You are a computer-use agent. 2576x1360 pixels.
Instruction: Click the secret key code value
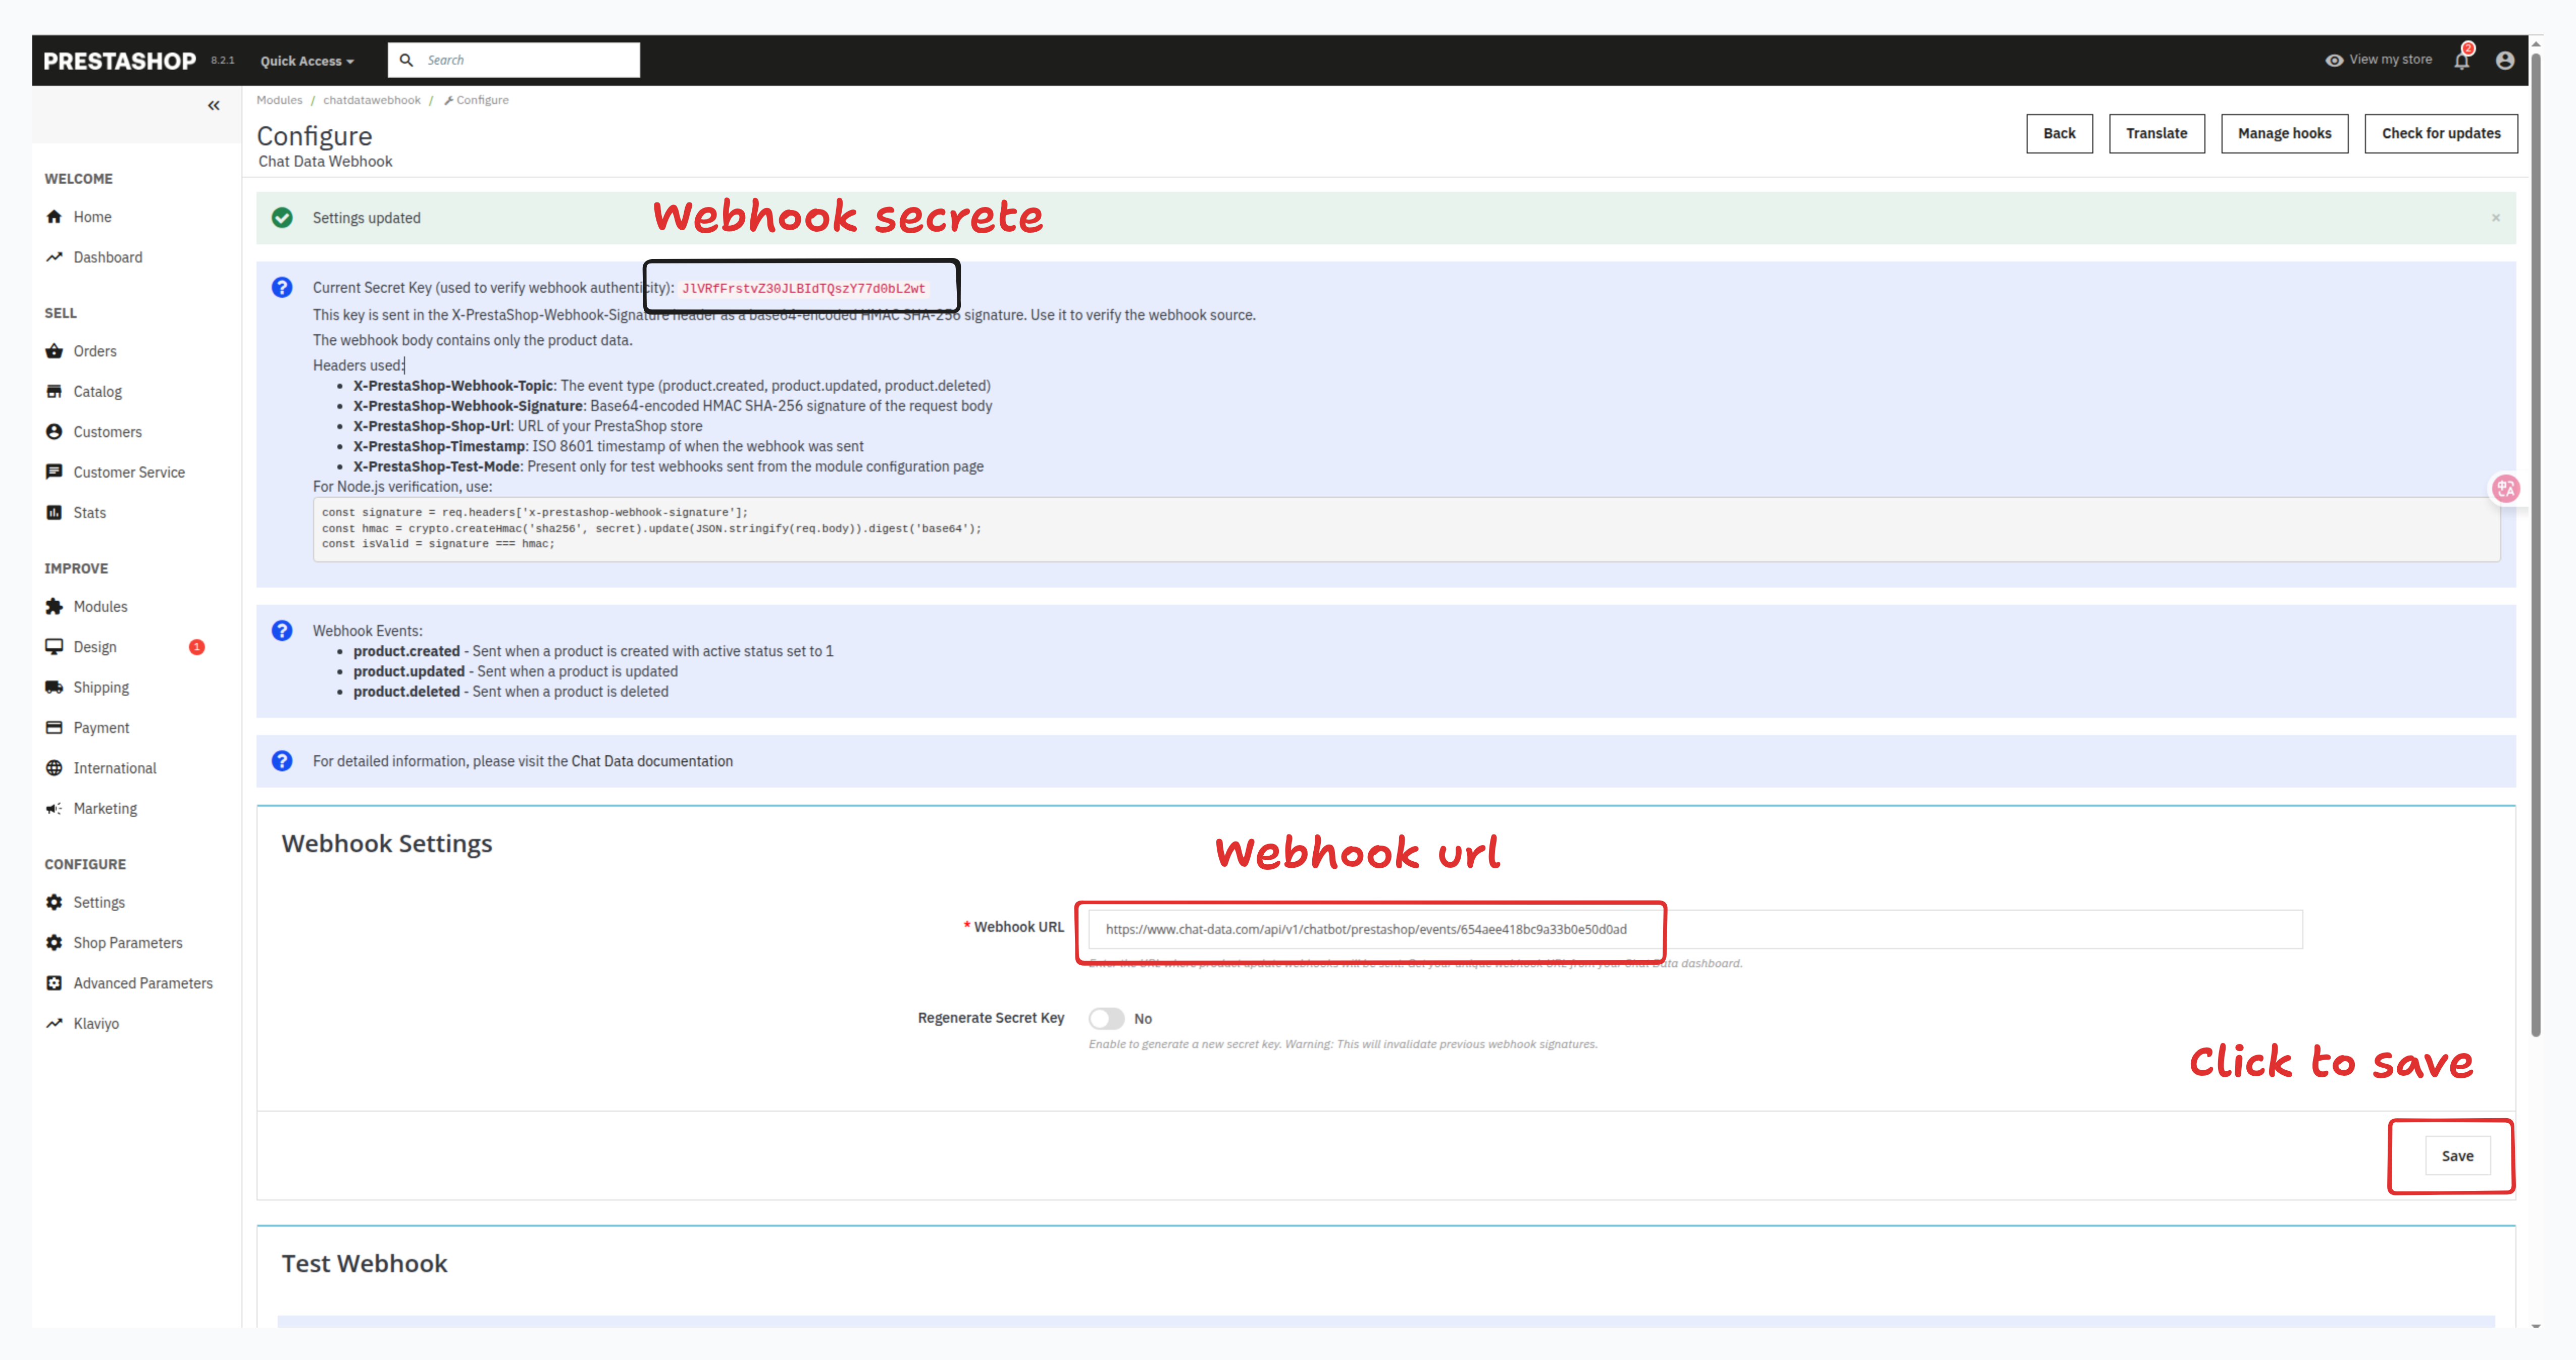803,289
